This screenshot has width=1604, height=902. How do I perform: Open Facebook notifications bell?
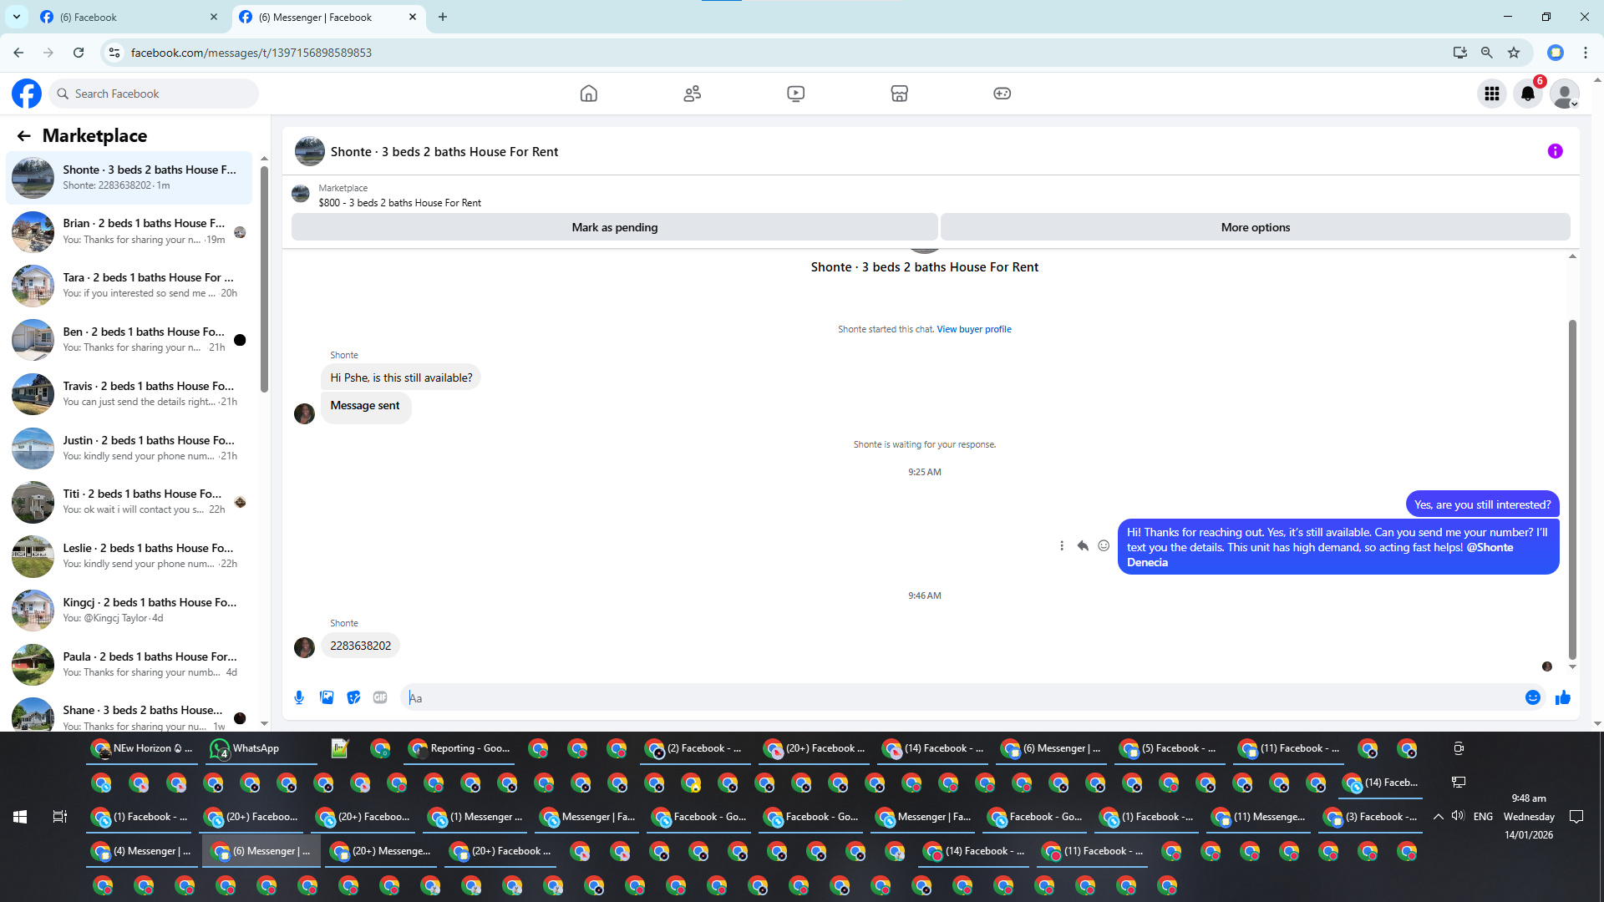pos(1528,94)
